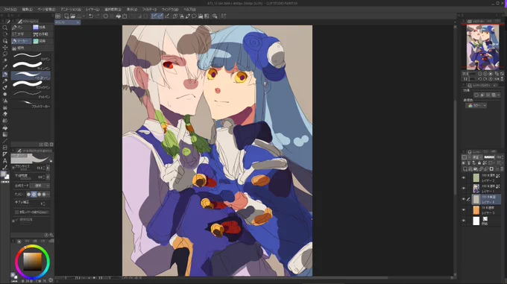Open the レイヤー menu
The height and width of the screenshot is (284, 507).
(x=92, y=10)
